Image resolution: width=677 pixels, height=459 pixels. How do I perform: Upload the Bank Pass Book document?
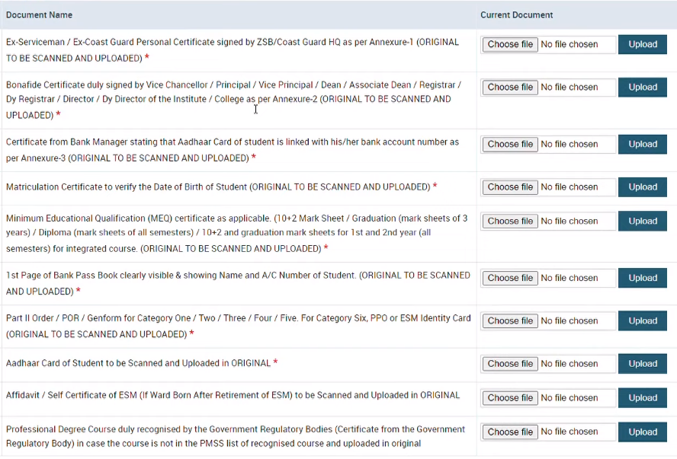coord(642,278)
